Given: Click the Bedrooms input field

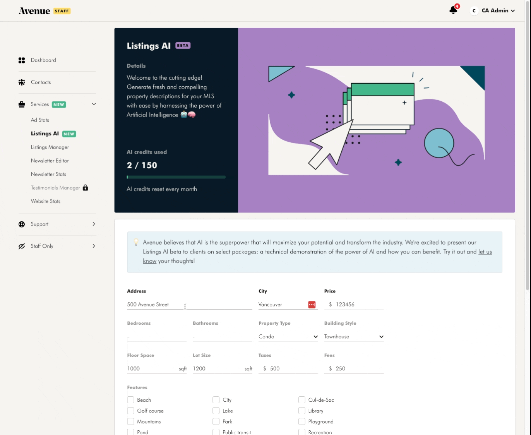Looking at the screenshot, I should click(x=157, y=337).
